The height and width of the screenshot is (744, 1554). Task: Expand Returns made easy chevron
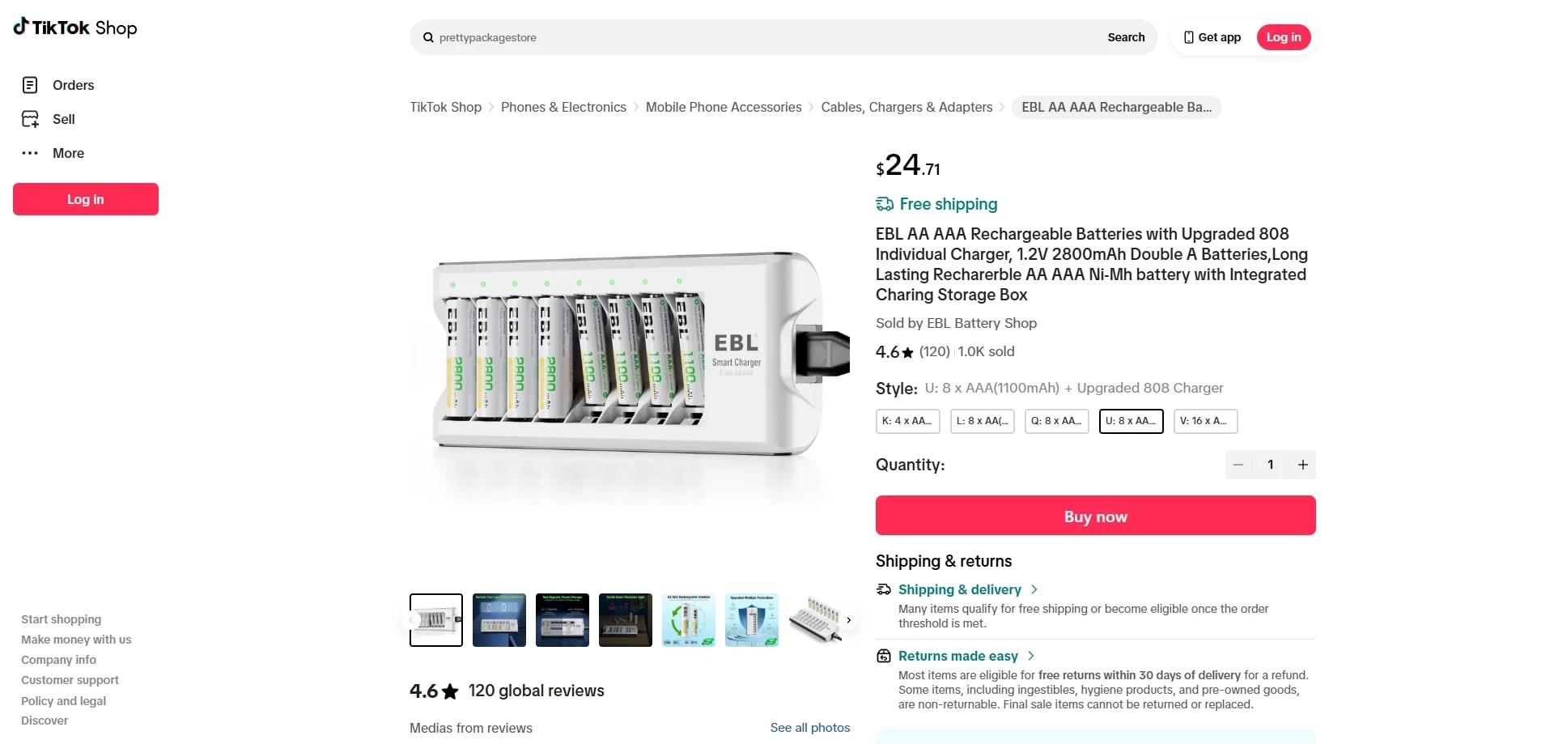click(1031, 656)
